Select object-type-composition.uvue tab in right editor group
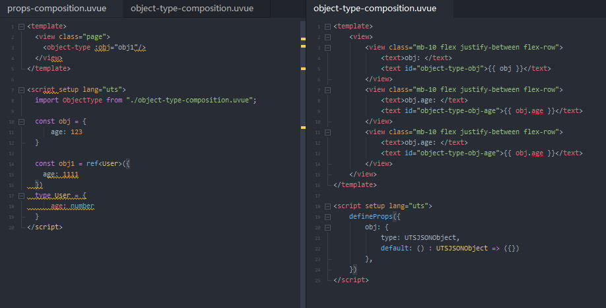The height and width of the screenshot is (308, 606). [x=375, y=9]
